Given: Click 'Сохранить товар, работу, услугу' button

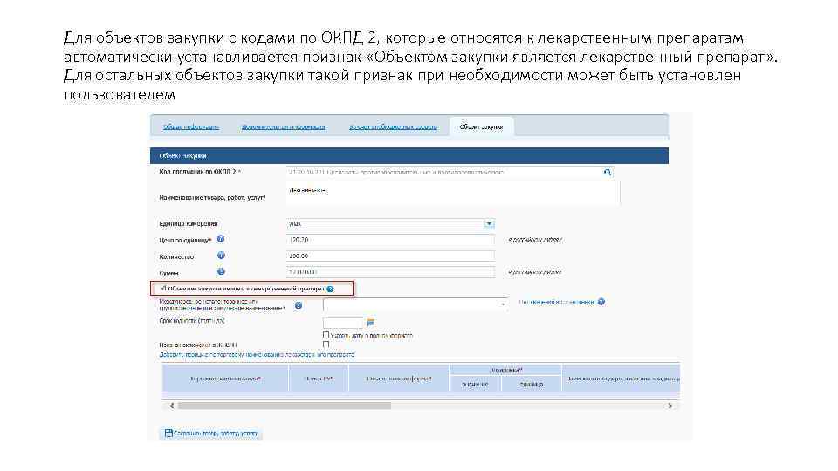Looking at the screenshot, I should click(211, 433).
